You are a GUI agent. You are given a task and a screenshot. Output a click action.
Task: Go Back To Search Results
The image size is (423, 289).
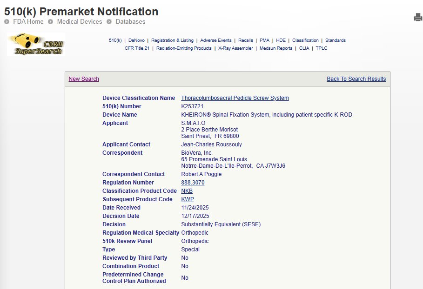coord(356,79)
